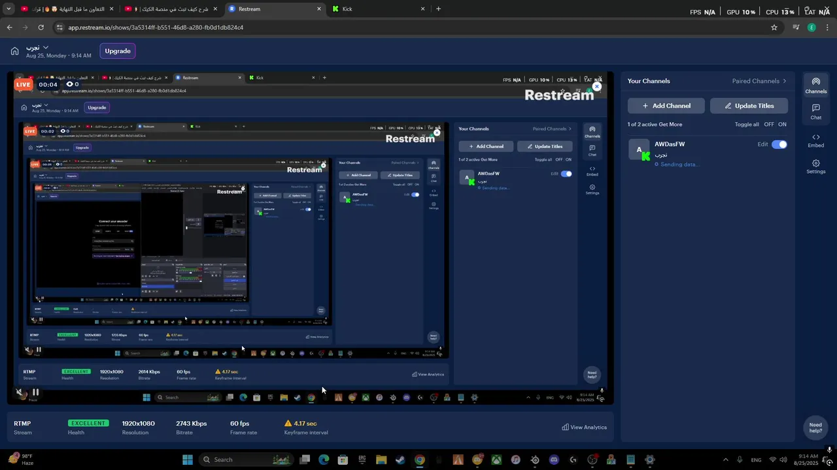Image resolution: width=837 pixels, height=470 pixels.
Task: Open File Explorer from the taskbar
Action: pyautogui.click(x=381, y=460)
